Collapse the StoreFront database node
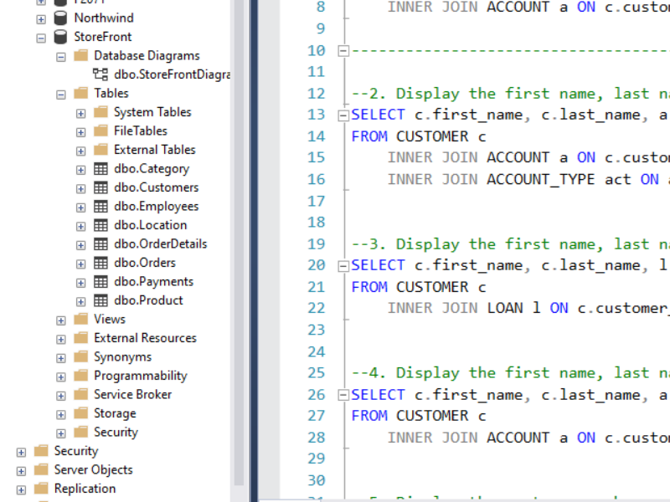670x502 pixels. tap(41, 38)
